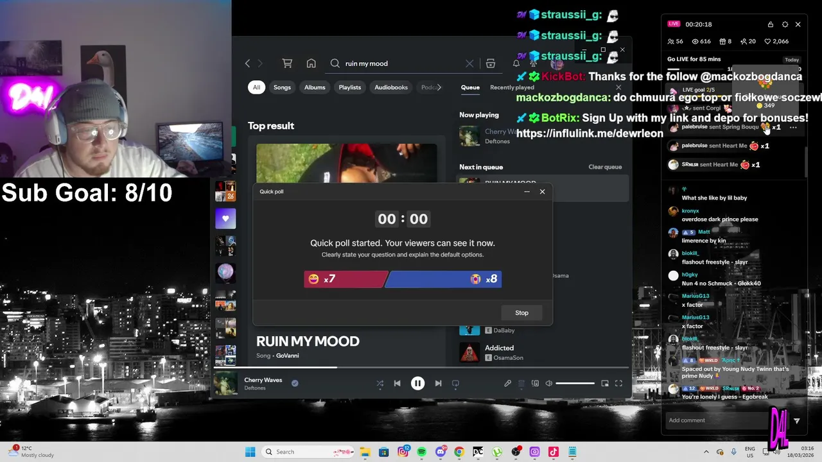Open Discord from the taskbar
This screenshot has width=822, height=462.
pyautogui.click(x=440, y=452)
